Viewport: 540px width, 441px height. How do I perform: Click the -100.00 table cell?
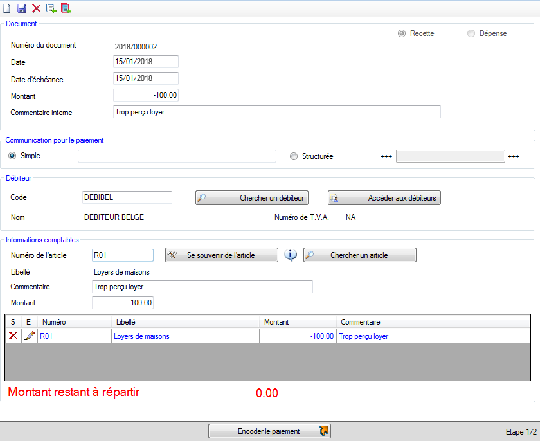[x=298, y=336]
